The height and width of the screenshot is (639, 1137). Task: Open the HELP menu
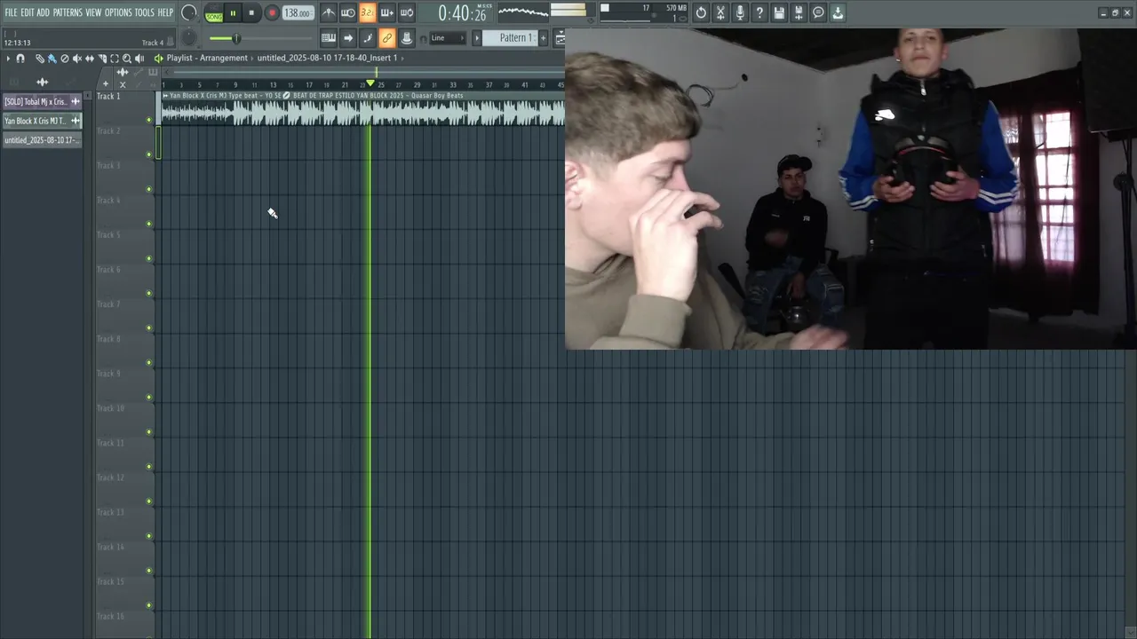(x=165, y=12)
